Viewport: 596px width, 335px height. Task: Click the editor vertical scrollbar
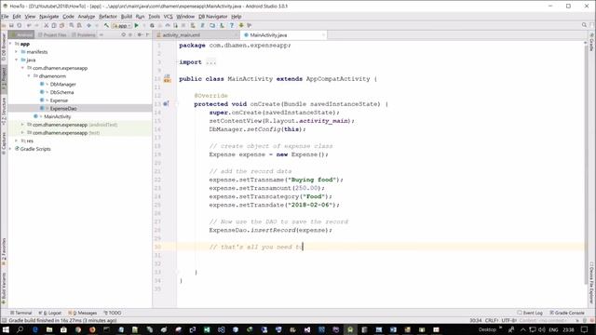(x=586, y=164)
